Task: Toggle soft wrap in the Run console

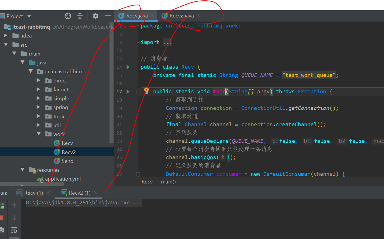Action: pyautogui.click(x=14, y=230)
